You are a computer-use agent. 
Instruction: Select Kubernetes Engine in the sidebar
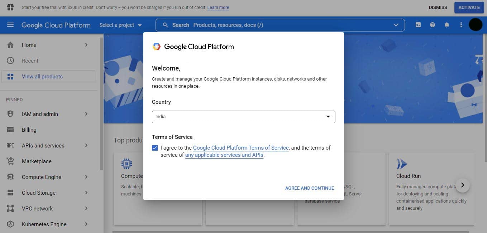pos(48,224)
